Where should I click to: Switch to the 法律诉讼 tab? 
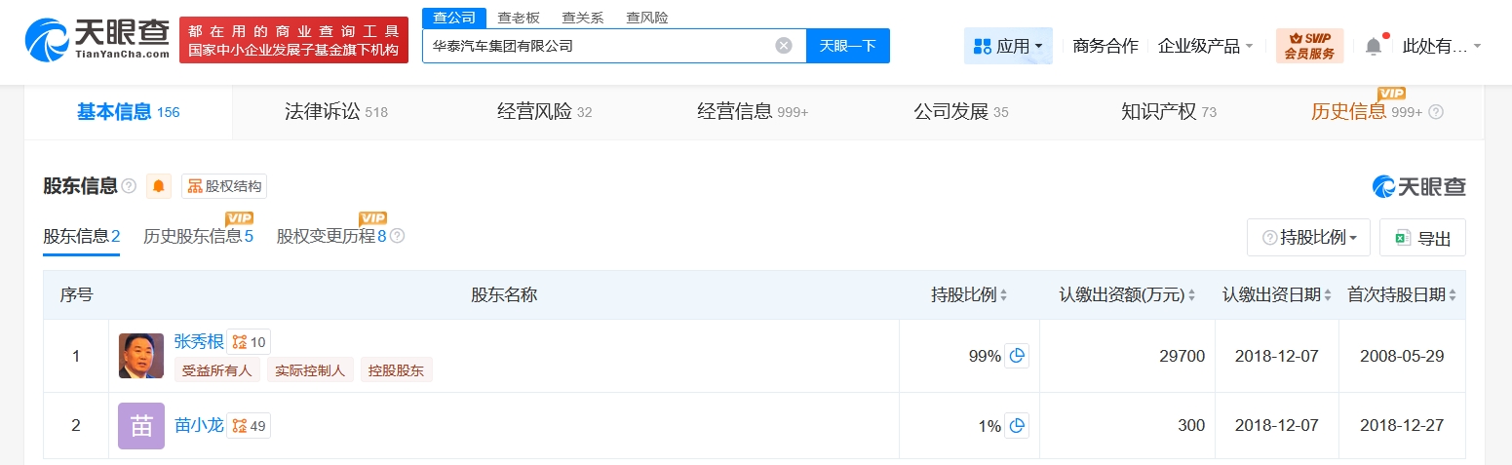pos(335,112)
